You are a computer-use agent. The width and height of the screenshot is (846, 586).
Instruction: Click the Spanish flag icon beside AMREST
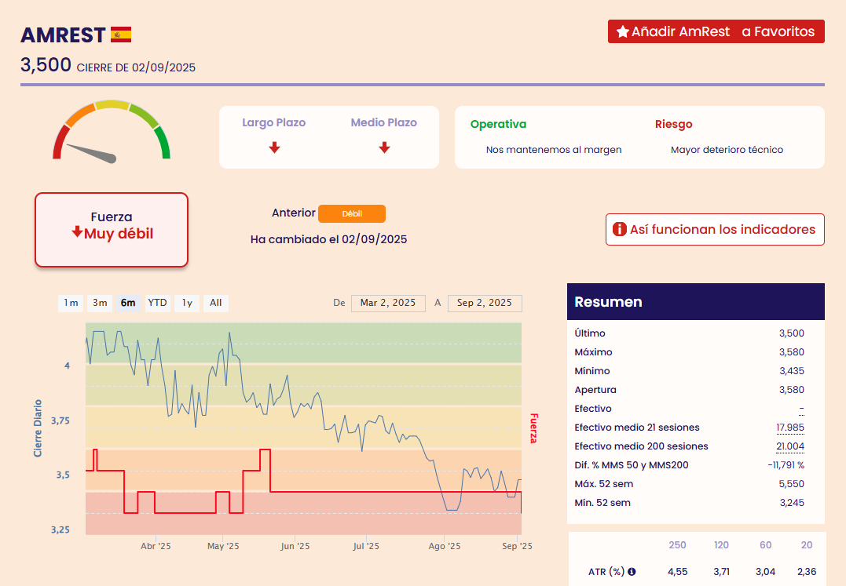click(121, 35)
